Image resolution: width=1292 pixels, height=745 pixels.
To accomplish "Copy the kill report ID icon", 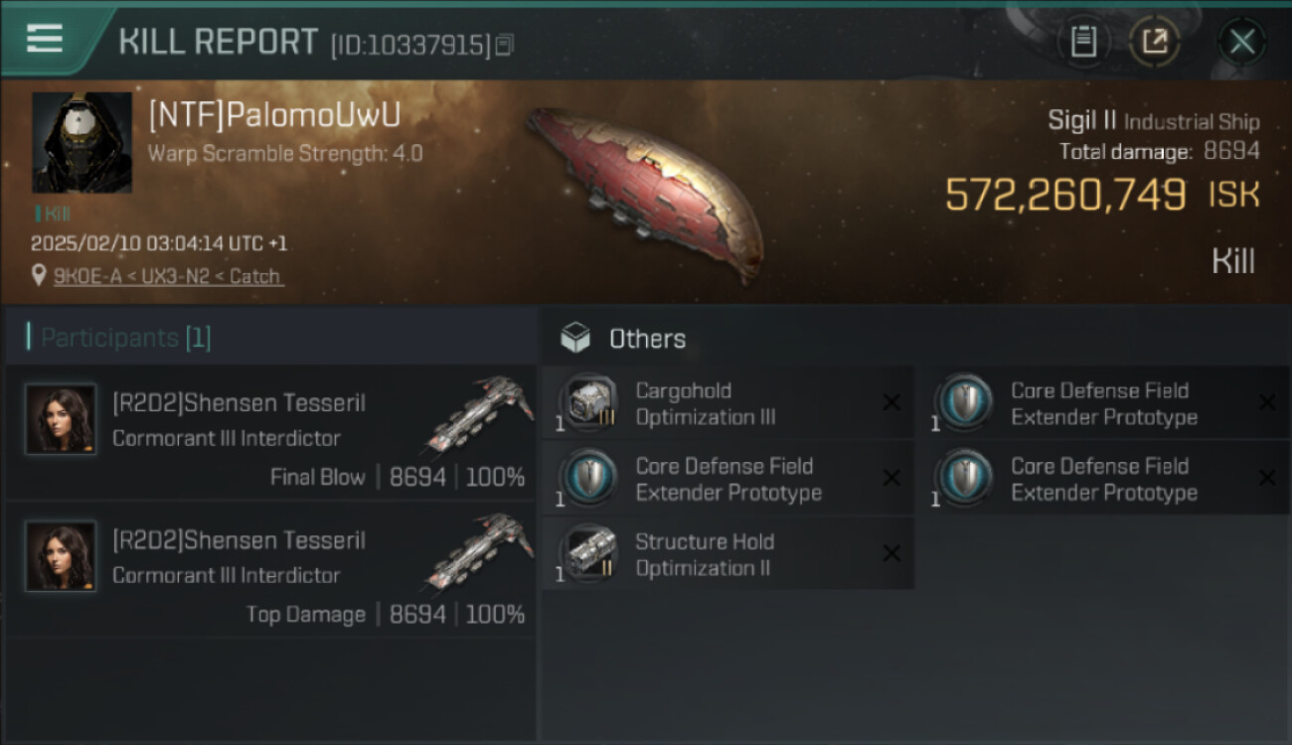I will pyautogui.click(x=505, y=45).
